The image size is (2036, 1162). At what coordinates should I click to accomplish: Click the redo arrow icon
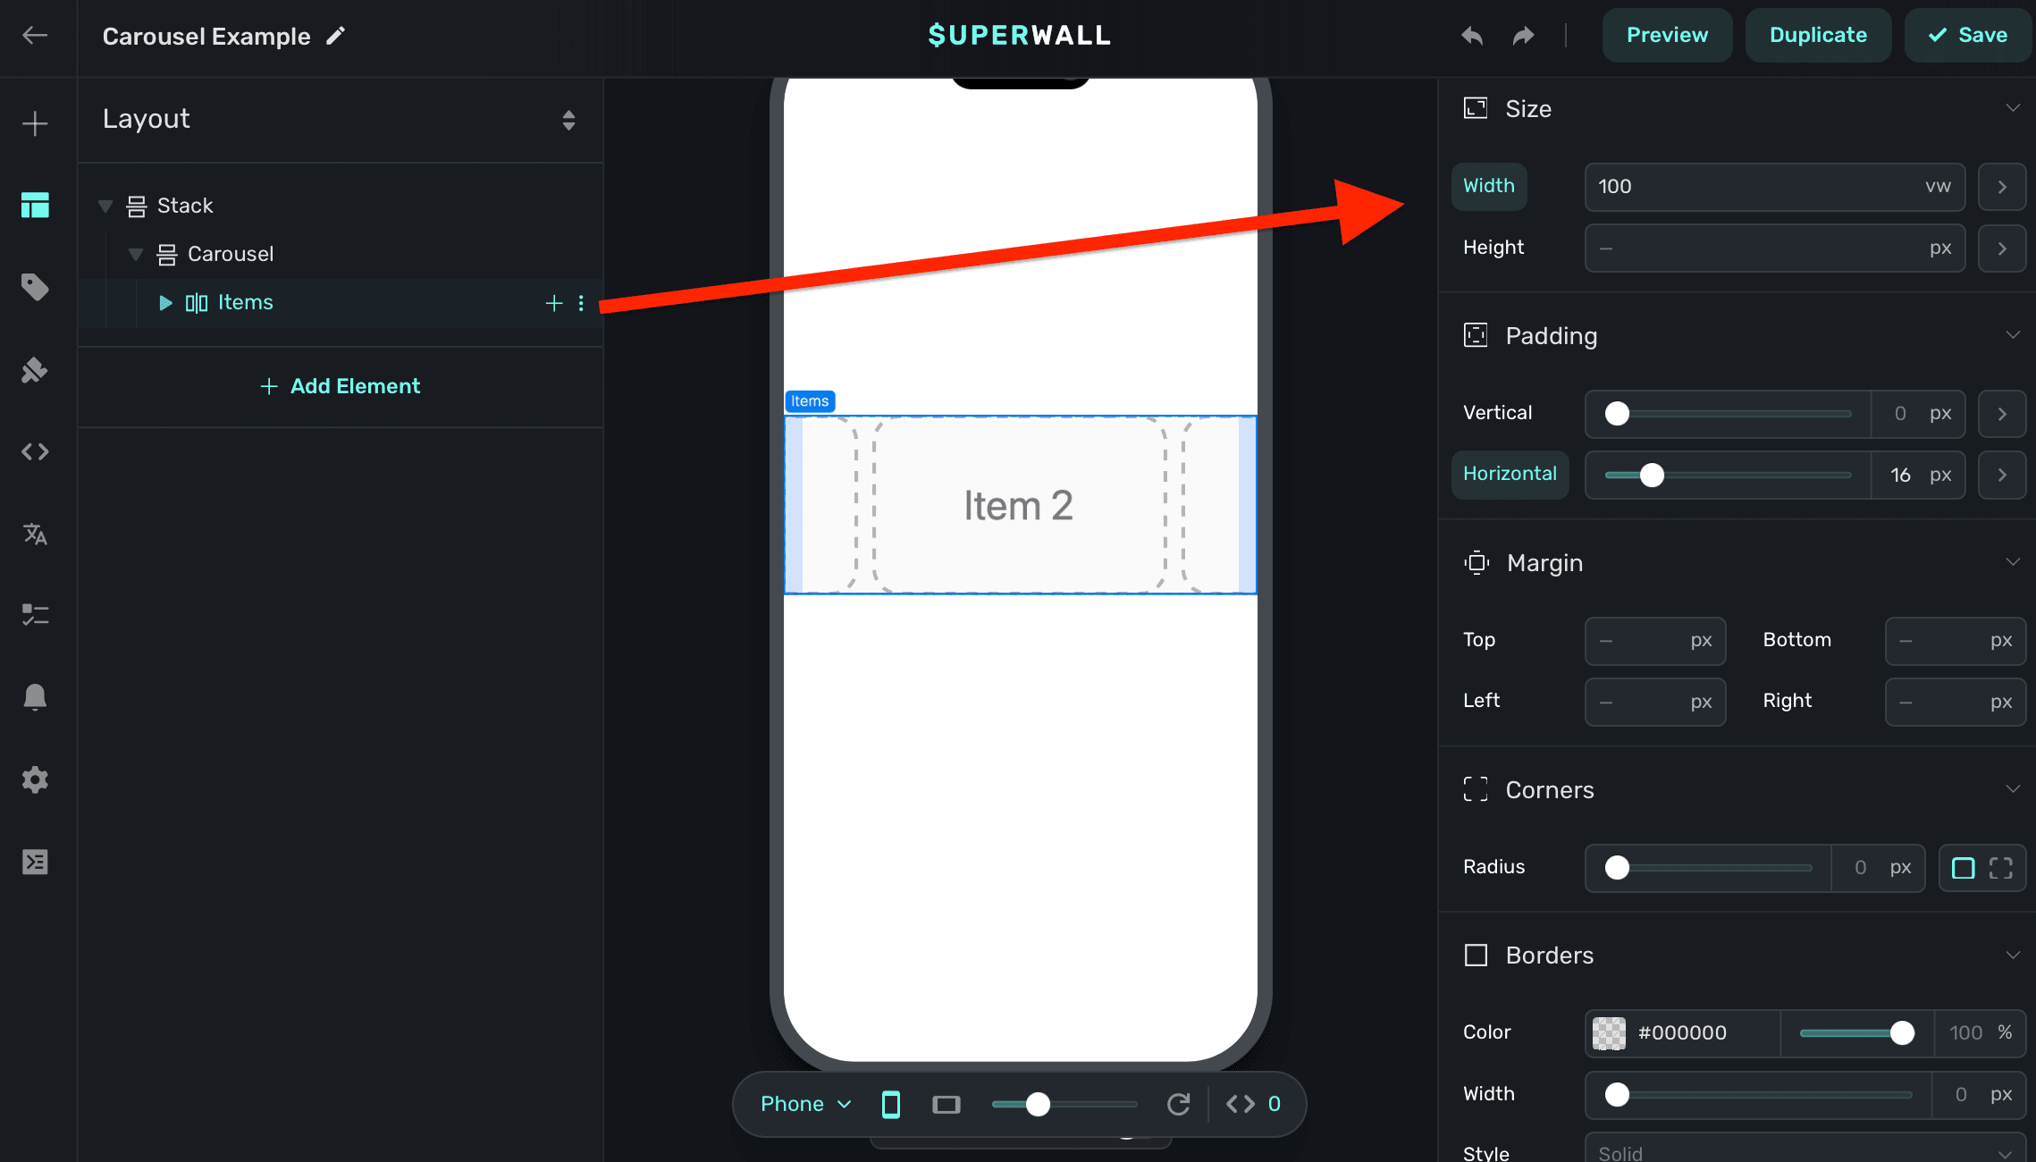(1523, 36)
